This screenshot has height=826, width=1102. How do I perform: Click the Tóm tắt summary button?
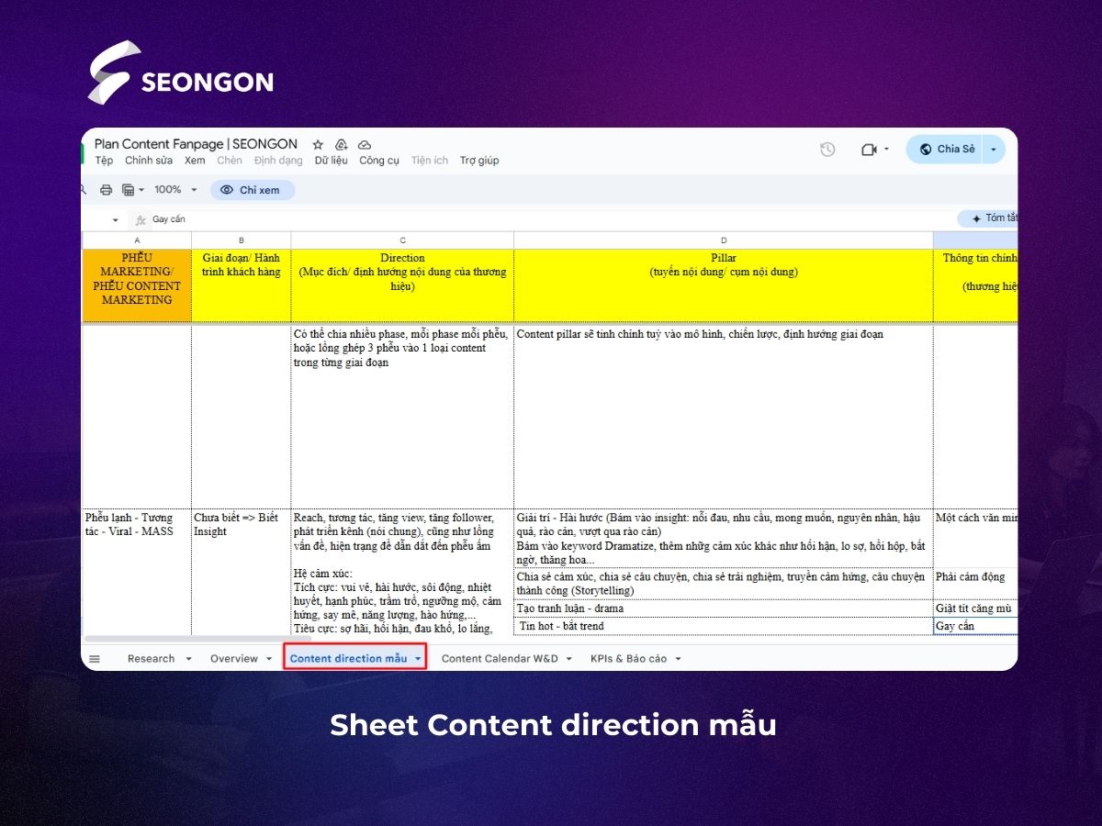(988, 218)
